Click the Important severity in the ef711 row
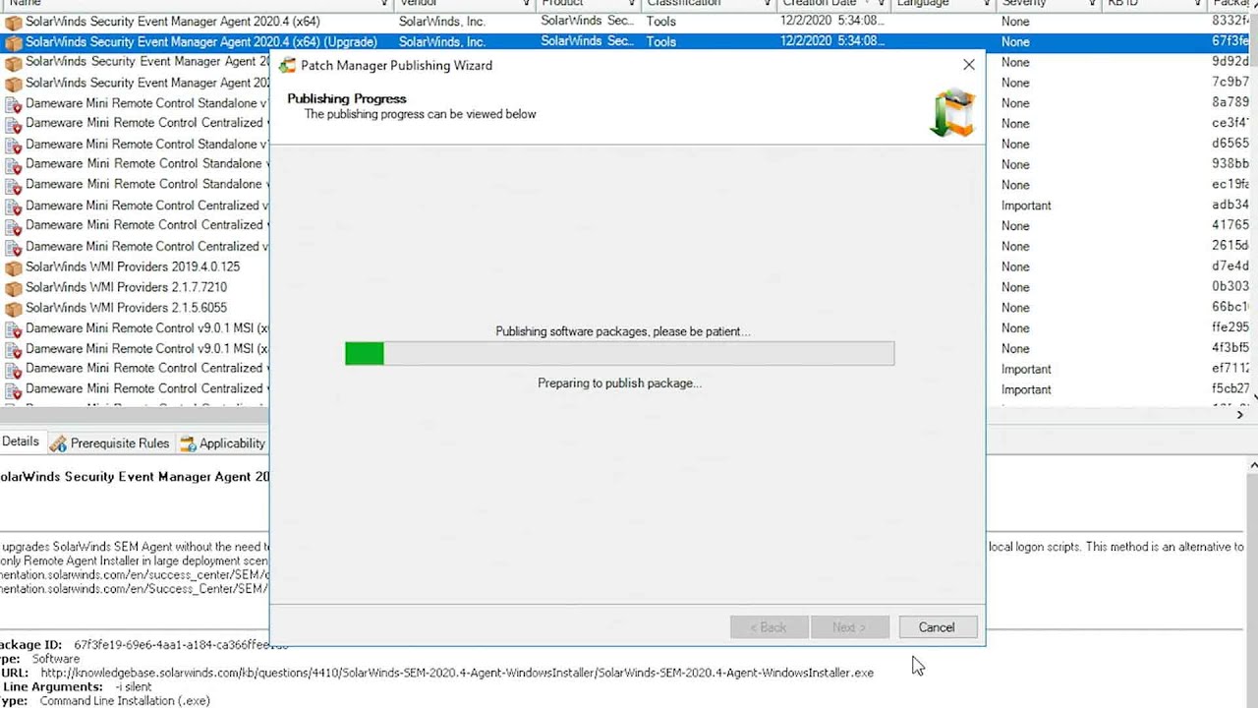This screenshot has width=1258, height=708. click(1026, 369)
